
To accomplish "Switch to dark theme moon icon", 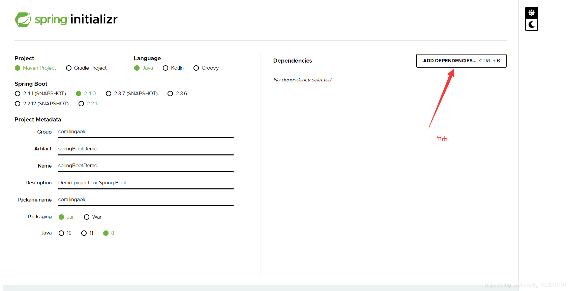I will click(x=532, y=25).
